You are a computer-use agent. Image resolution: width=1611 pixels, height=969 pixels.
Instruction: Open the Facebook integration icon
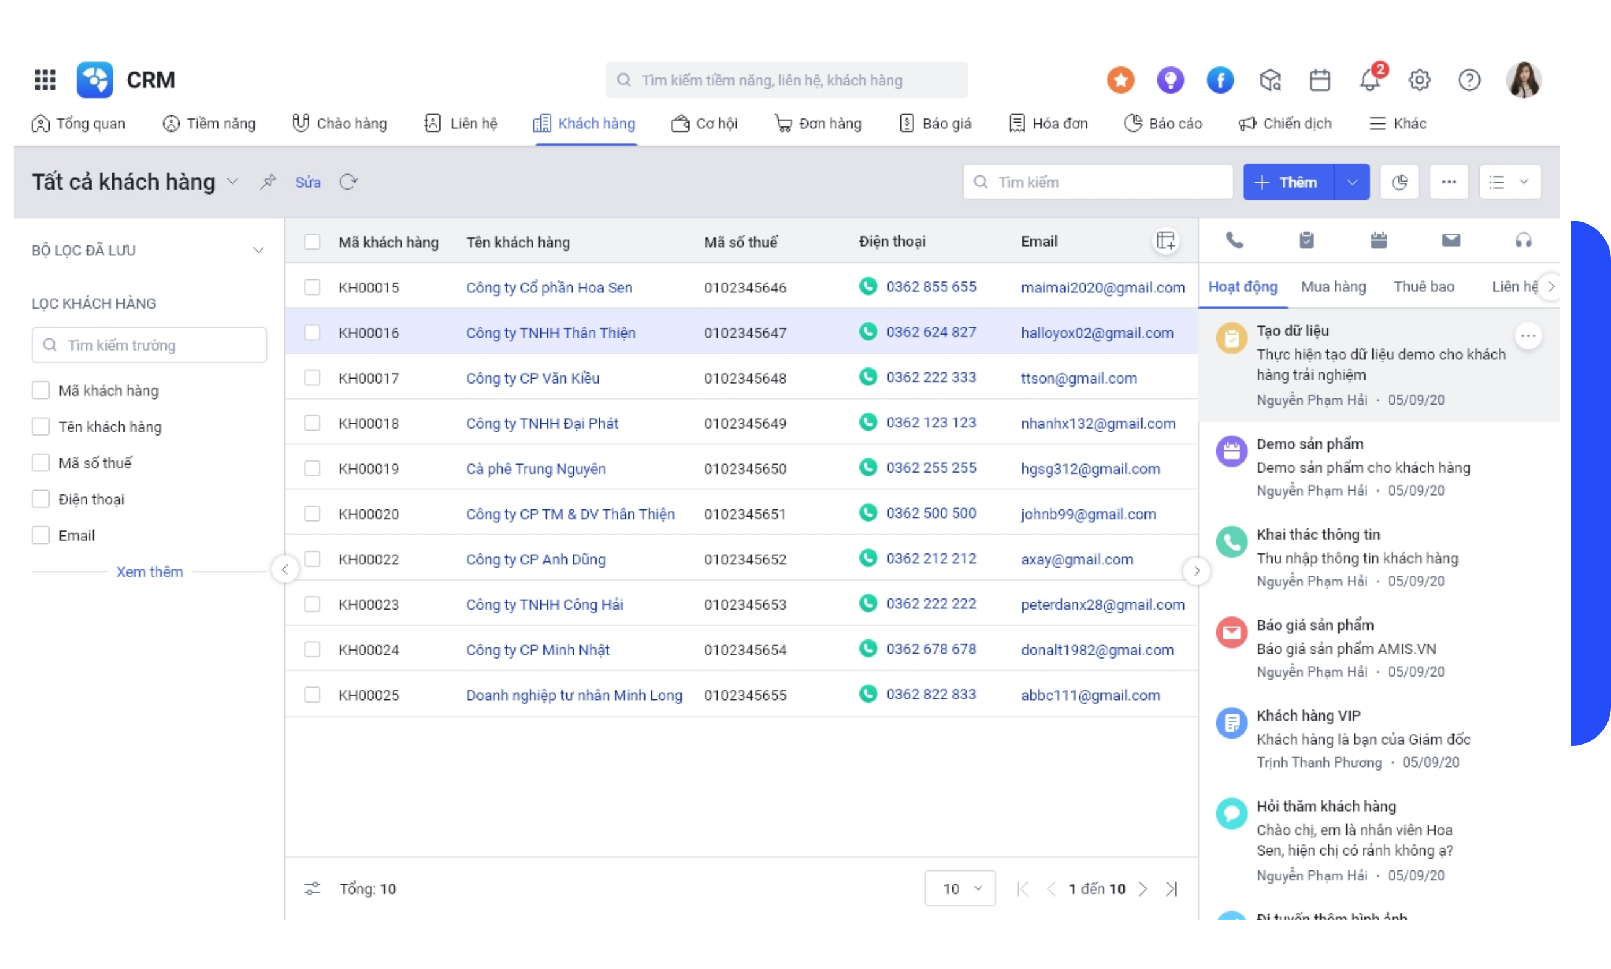coord(1220,80)
